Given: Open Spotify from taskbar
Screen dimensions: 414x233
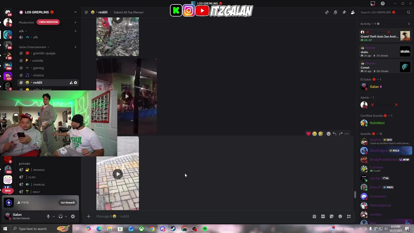Looking at the screenshot, I should pos(205,229).
